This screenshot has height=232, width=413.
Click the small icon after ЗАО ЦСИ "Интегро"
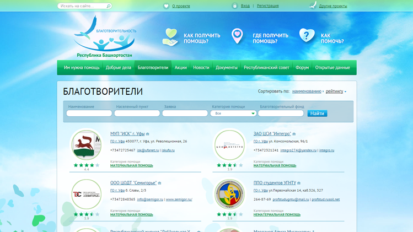(x=294, y=134)
